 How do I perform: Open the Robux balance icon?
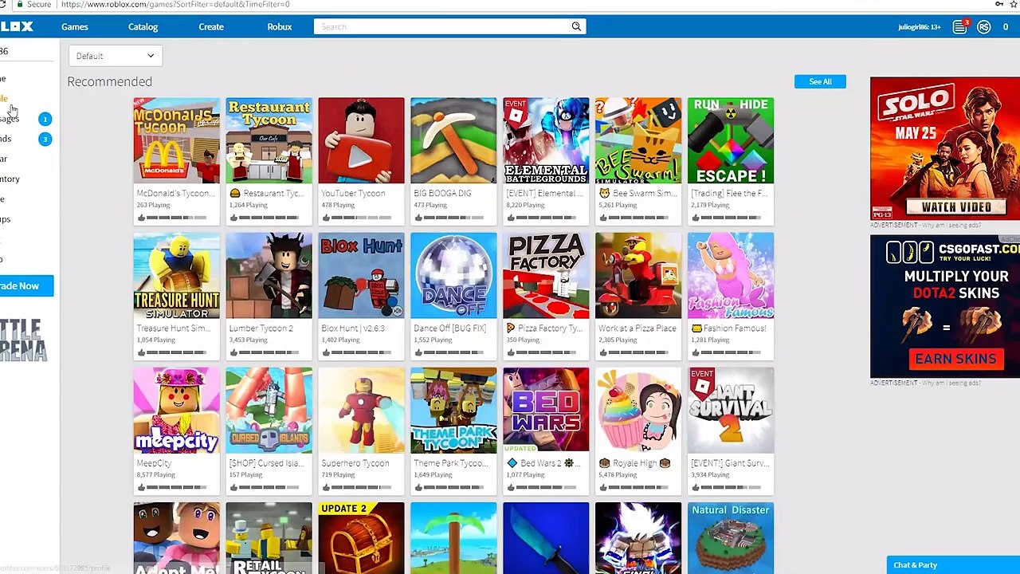point(984,26)
